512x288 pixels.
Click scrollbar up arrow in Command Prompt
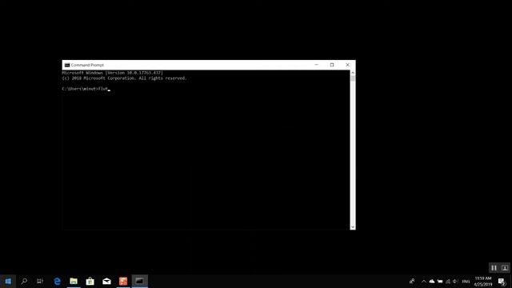tap(353, 73)
